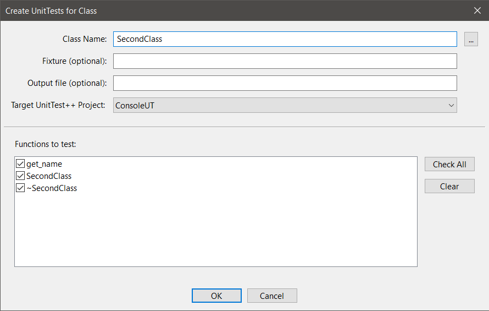Image resolution: width=489 pixels, height=311 pixels.
Task: Click the Create UnitTests for Class title bar
Action: [x=220, y=10]
